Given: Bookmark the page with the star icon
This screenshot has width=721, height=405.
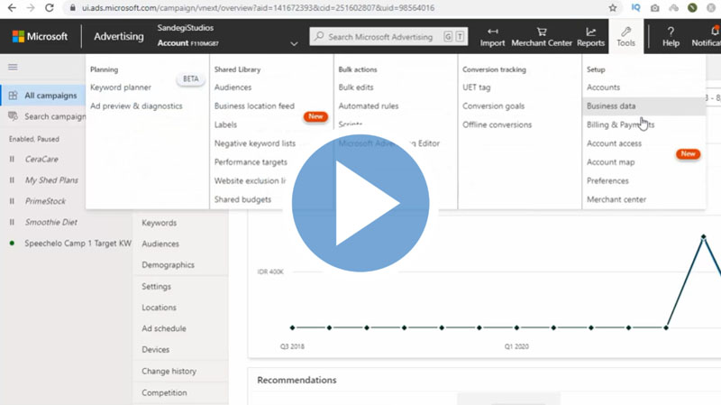Looking at the screenshot, I should pyautogui.click(x=613, y=8).
